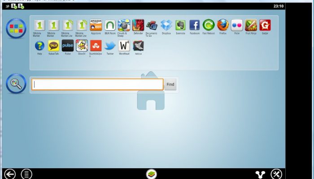Open the share icon in bottom bar
This screenshot has width=314, height=179.
tap(260, 175)
